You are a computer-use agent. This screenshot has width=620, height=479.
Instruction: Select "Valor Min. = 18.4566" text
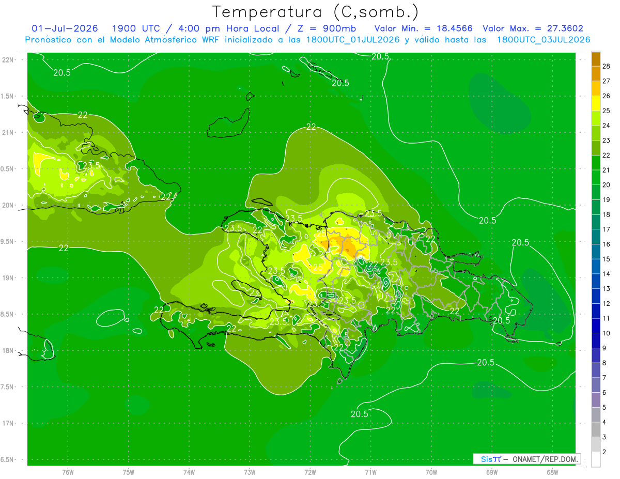coord(424,28)
